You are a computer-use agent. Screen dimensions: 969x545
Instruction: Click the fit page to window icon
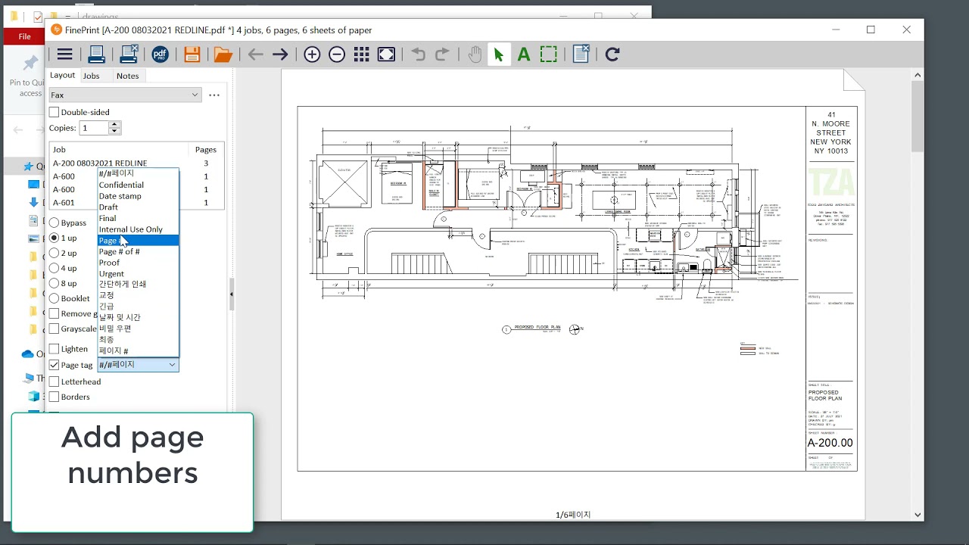coord(385,54)
